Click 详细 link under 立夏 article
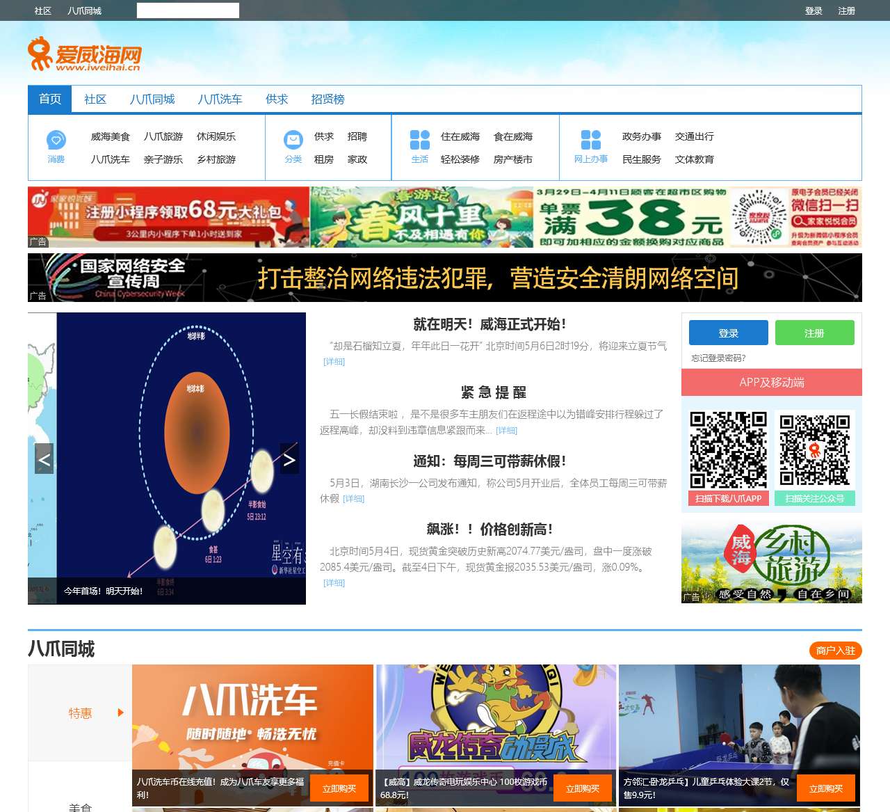Viewport: 890px width, 812px height. click(x=334, y=362)
